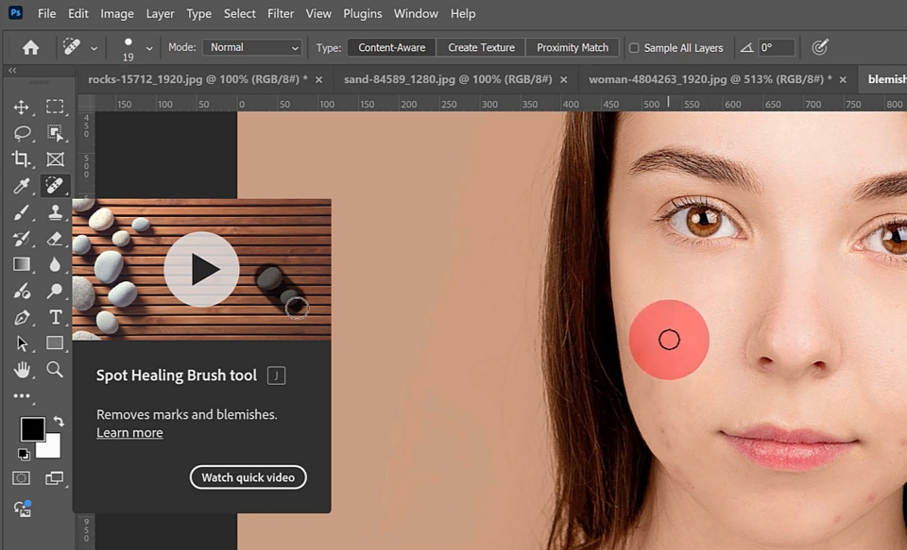Close the sand-84589_1280.jpg tab

(563, 80)
